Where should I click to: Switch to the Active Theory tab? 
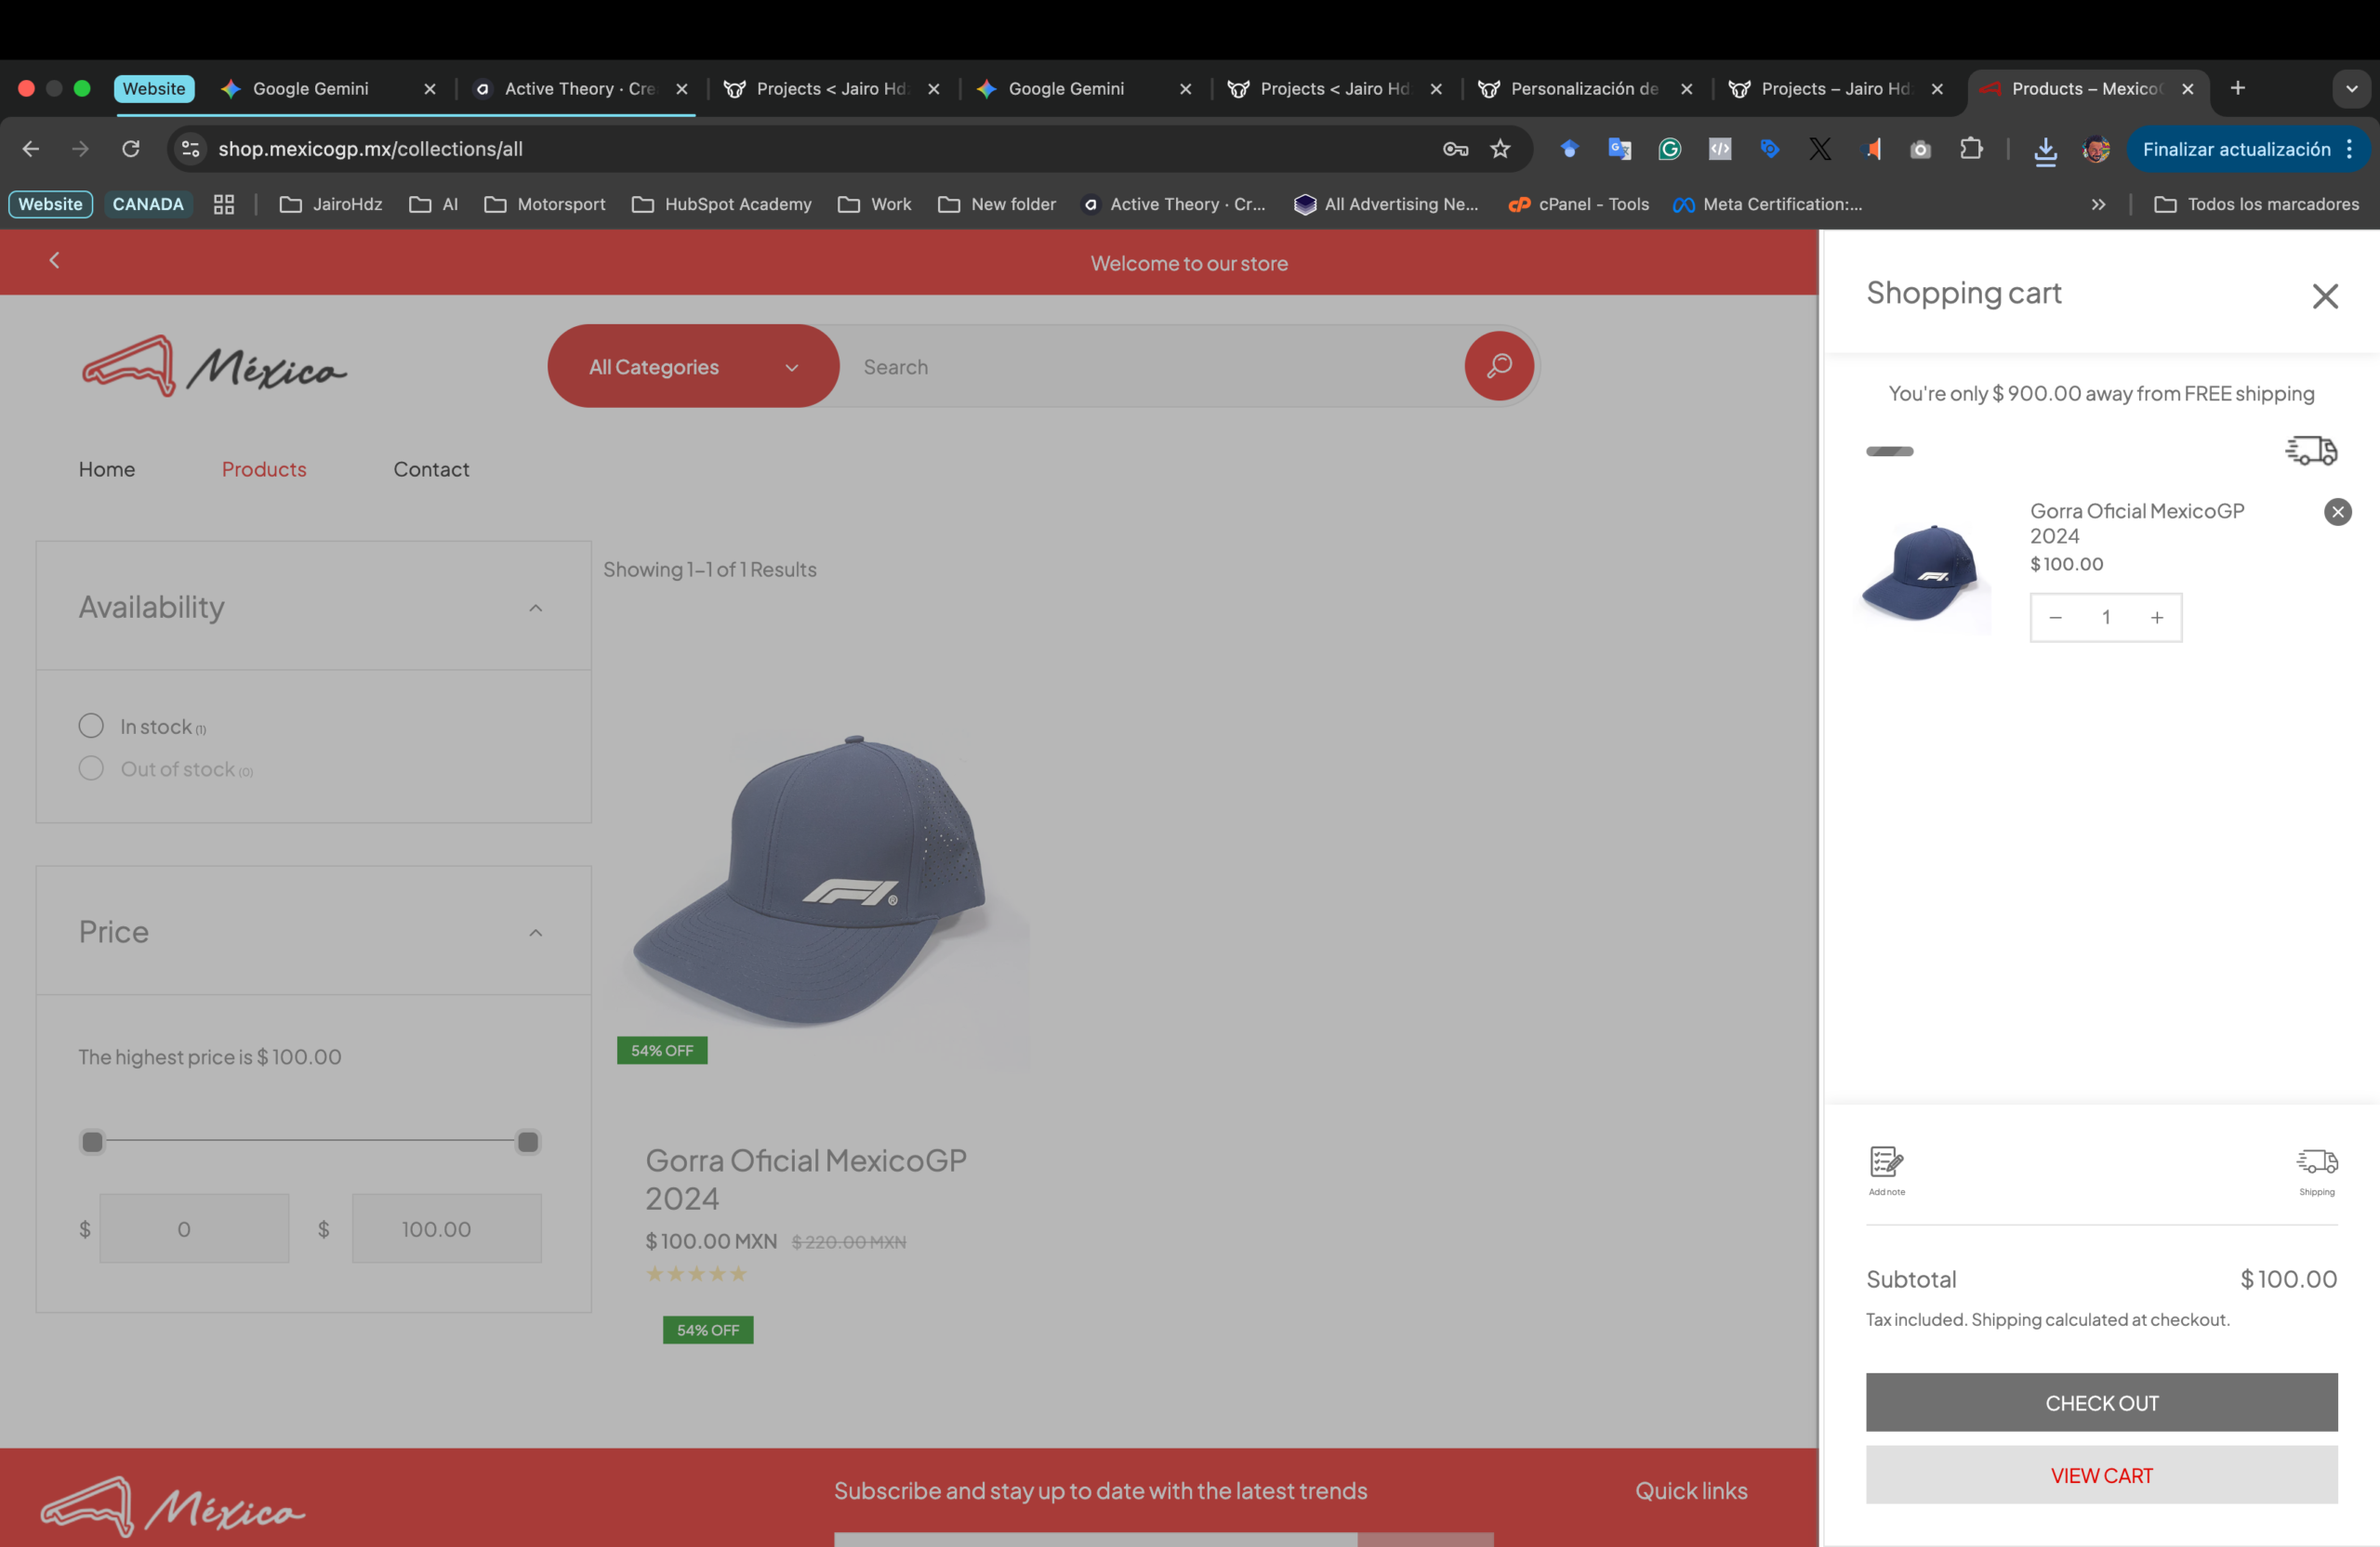[x=579, y=89]
